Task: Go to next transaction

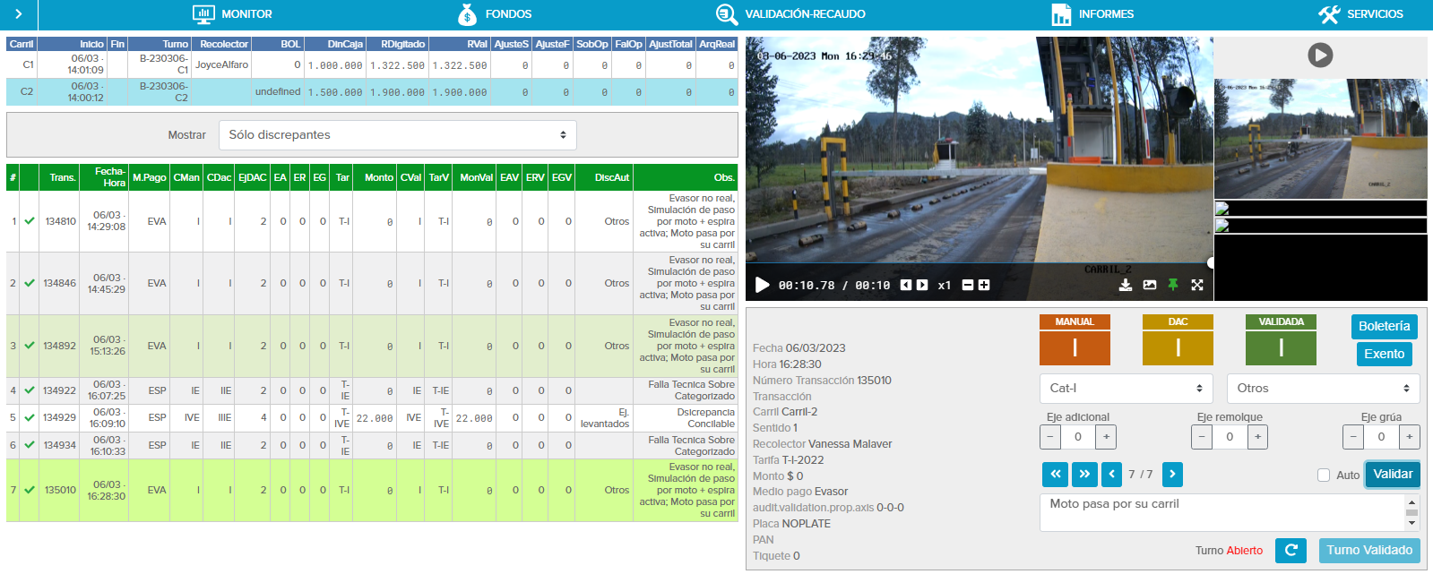Action: click(1172, 475)
